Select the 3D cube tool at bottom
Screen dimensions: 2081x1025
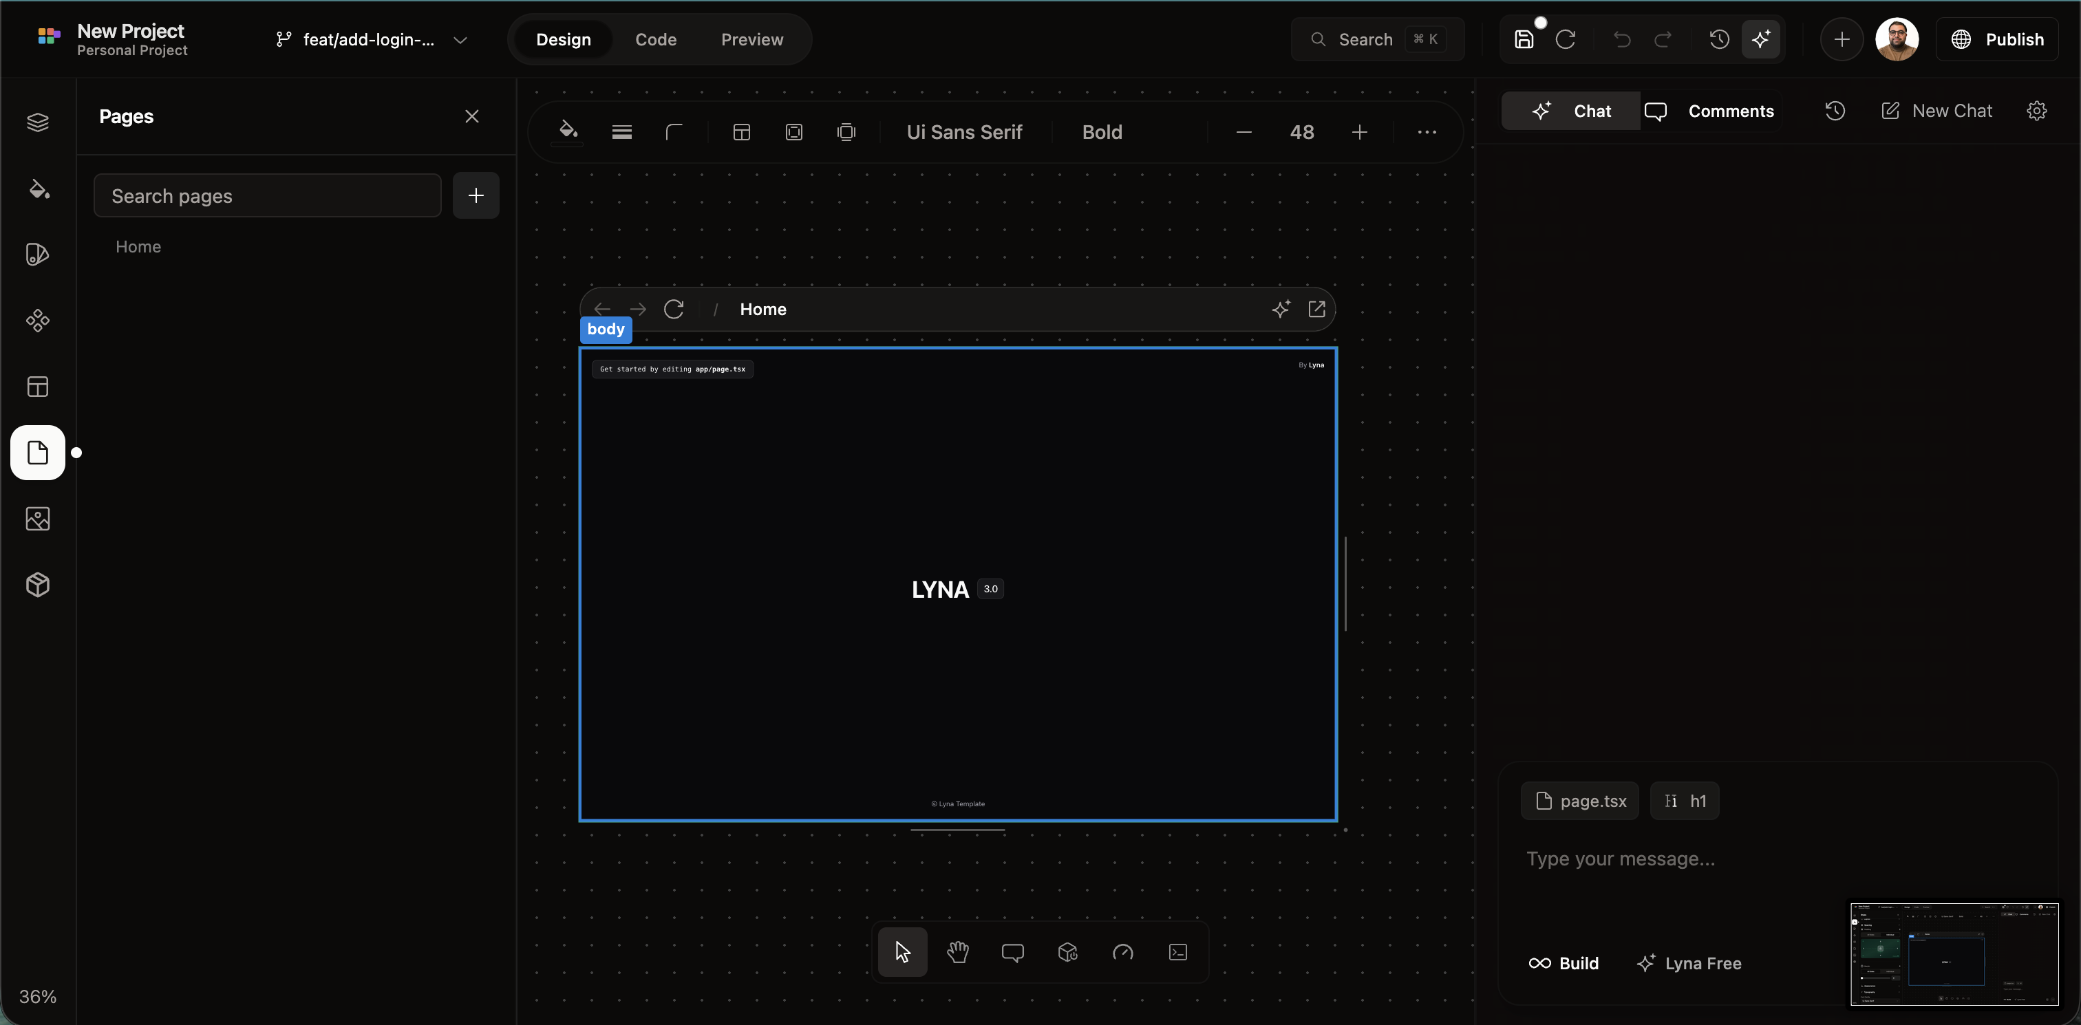1067,952
